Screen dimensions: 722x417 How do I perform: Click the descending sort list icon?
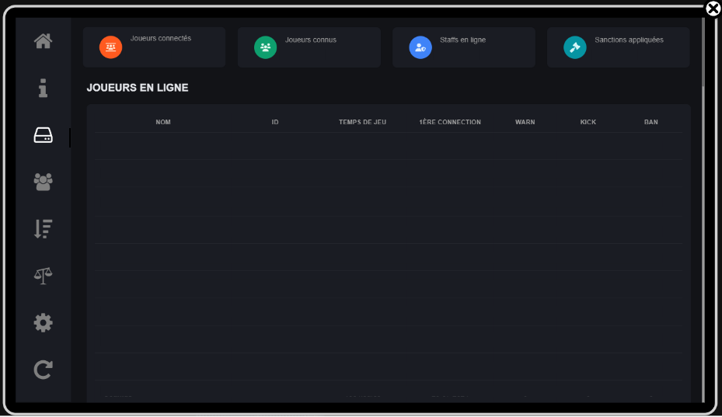43,229
